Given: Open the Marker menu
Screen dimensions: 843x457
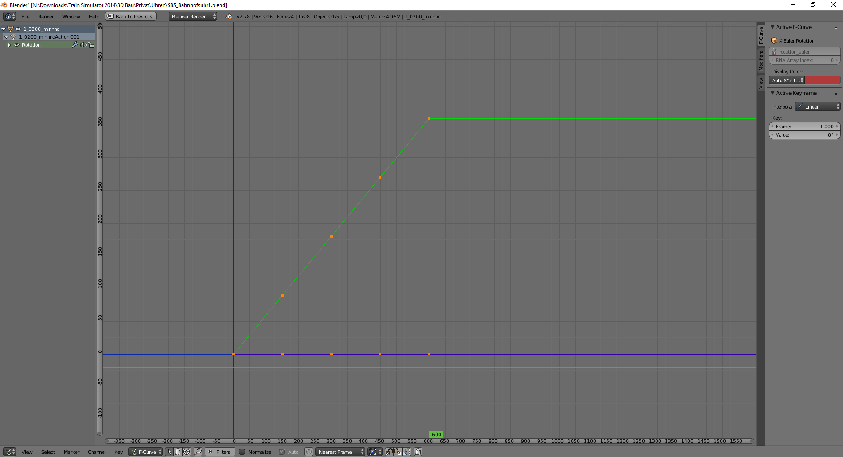Looking at the screenshot, I should coord(71,452).
